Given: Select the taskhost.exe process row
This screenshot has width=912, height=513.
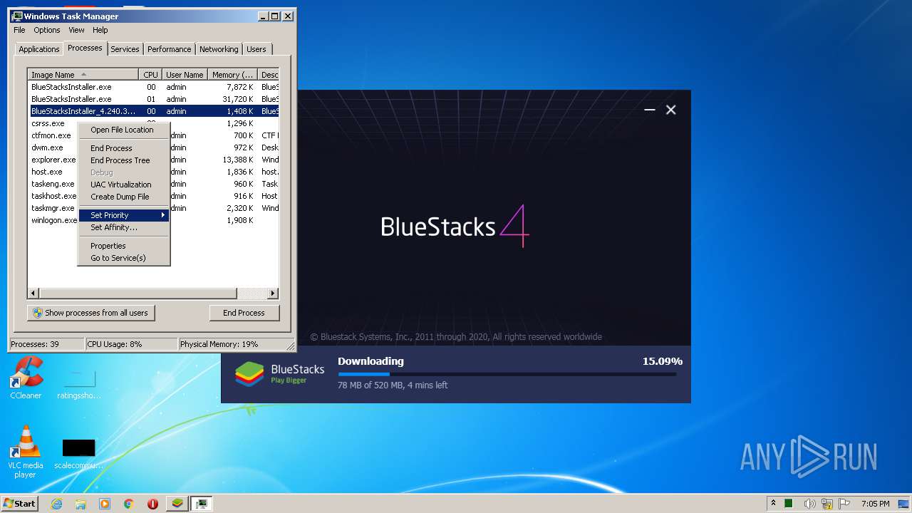Looking at the screenshot, I should (153, 196).
